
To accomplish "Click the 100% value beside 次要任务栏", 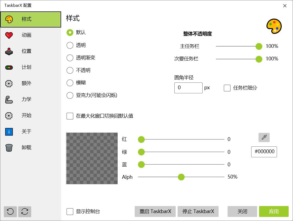I will 272,59.
